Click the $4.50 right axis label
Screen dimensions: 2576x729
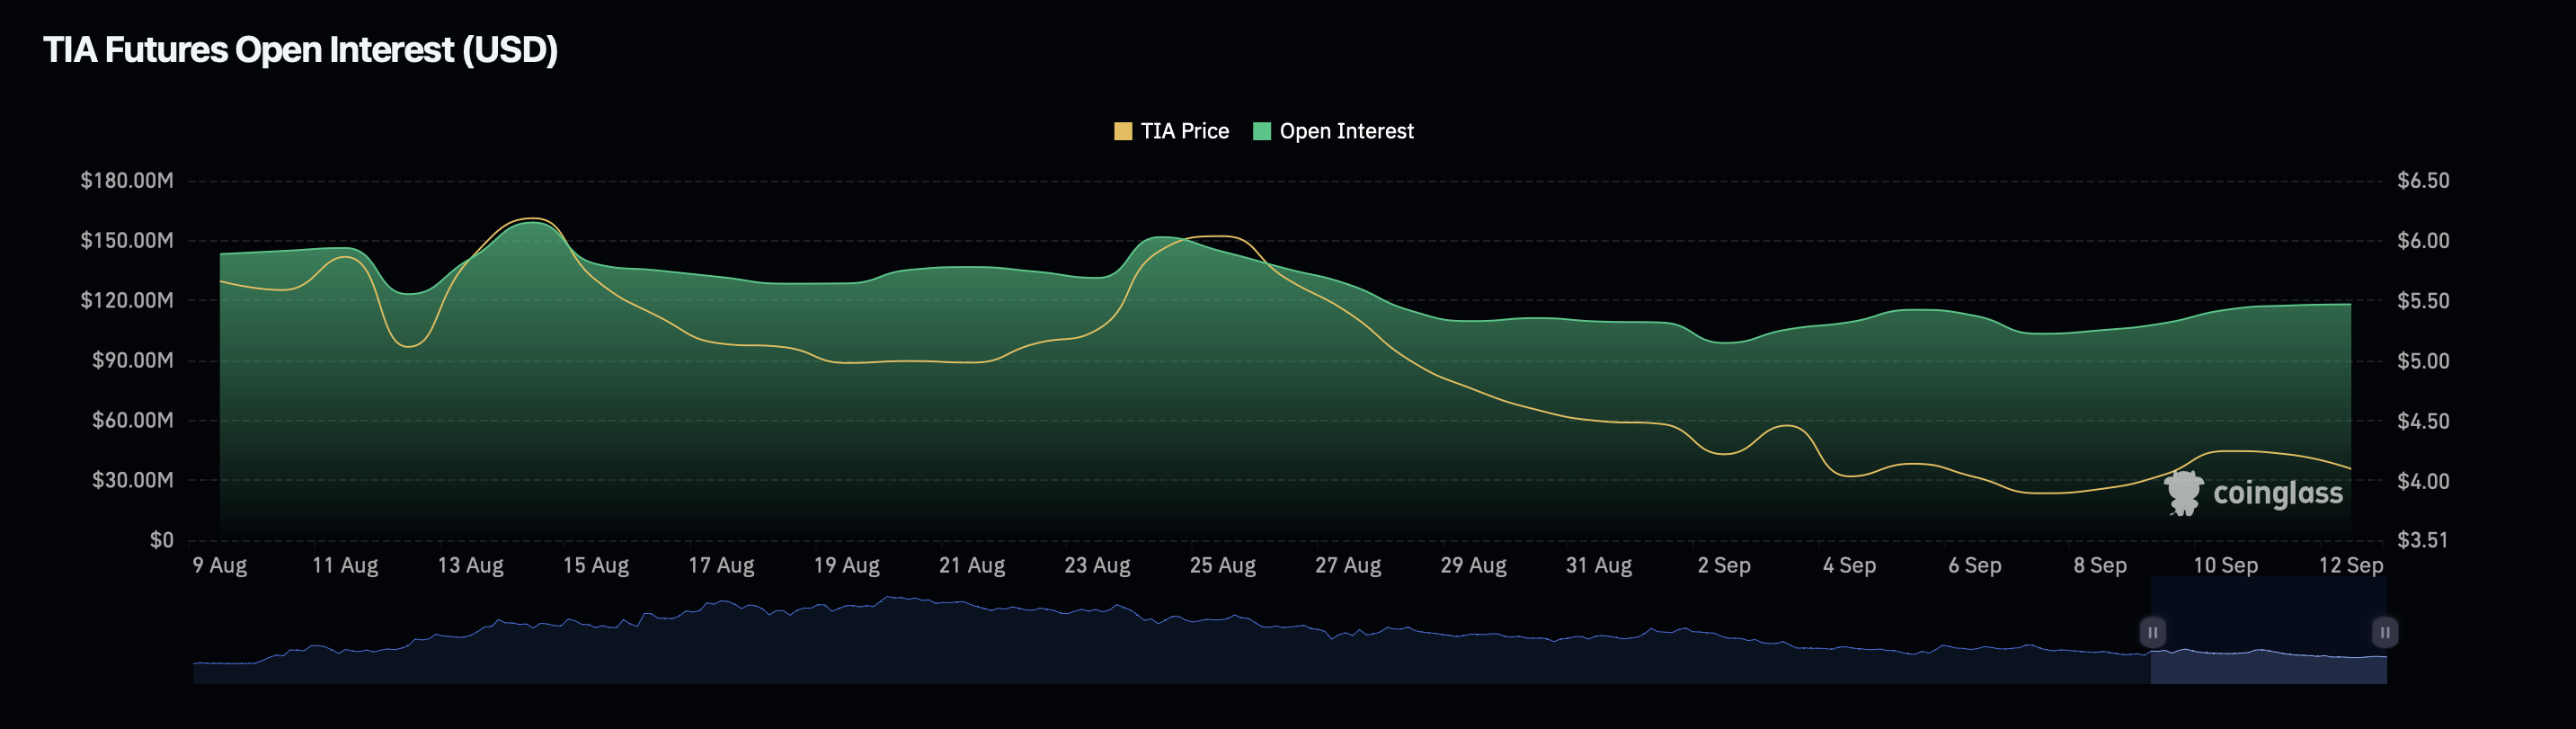coord(2423,421)
